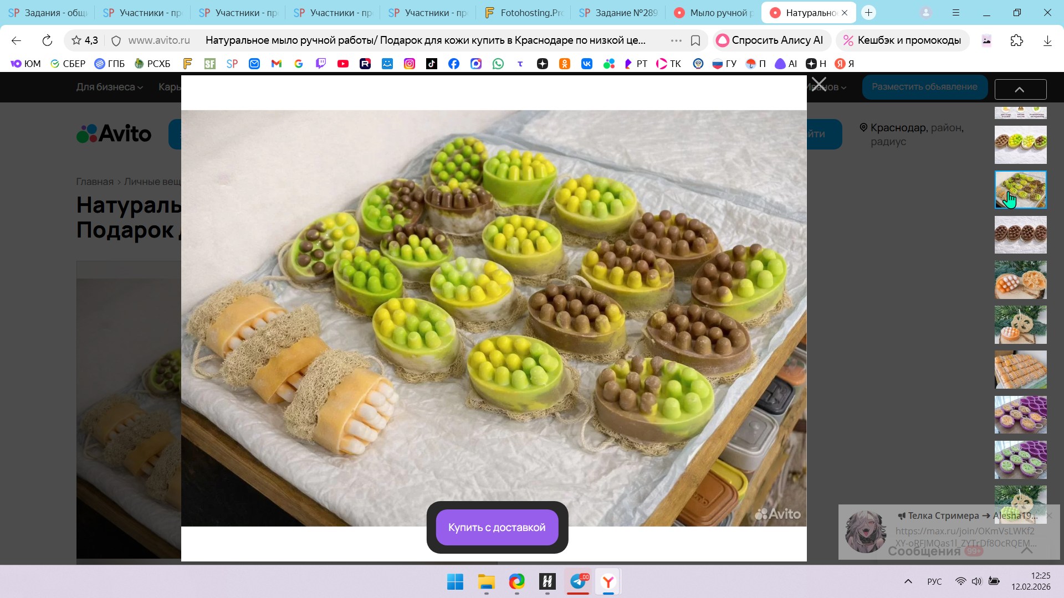This screenshot has height=598, width=1064.
Task: Click the WhatsApp bookmark icon
Action: coord(498,64)
